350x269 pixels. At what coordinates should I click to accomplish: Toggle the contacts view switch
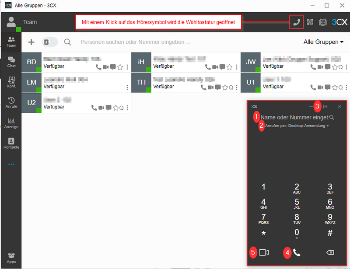[x=49, y=42]
